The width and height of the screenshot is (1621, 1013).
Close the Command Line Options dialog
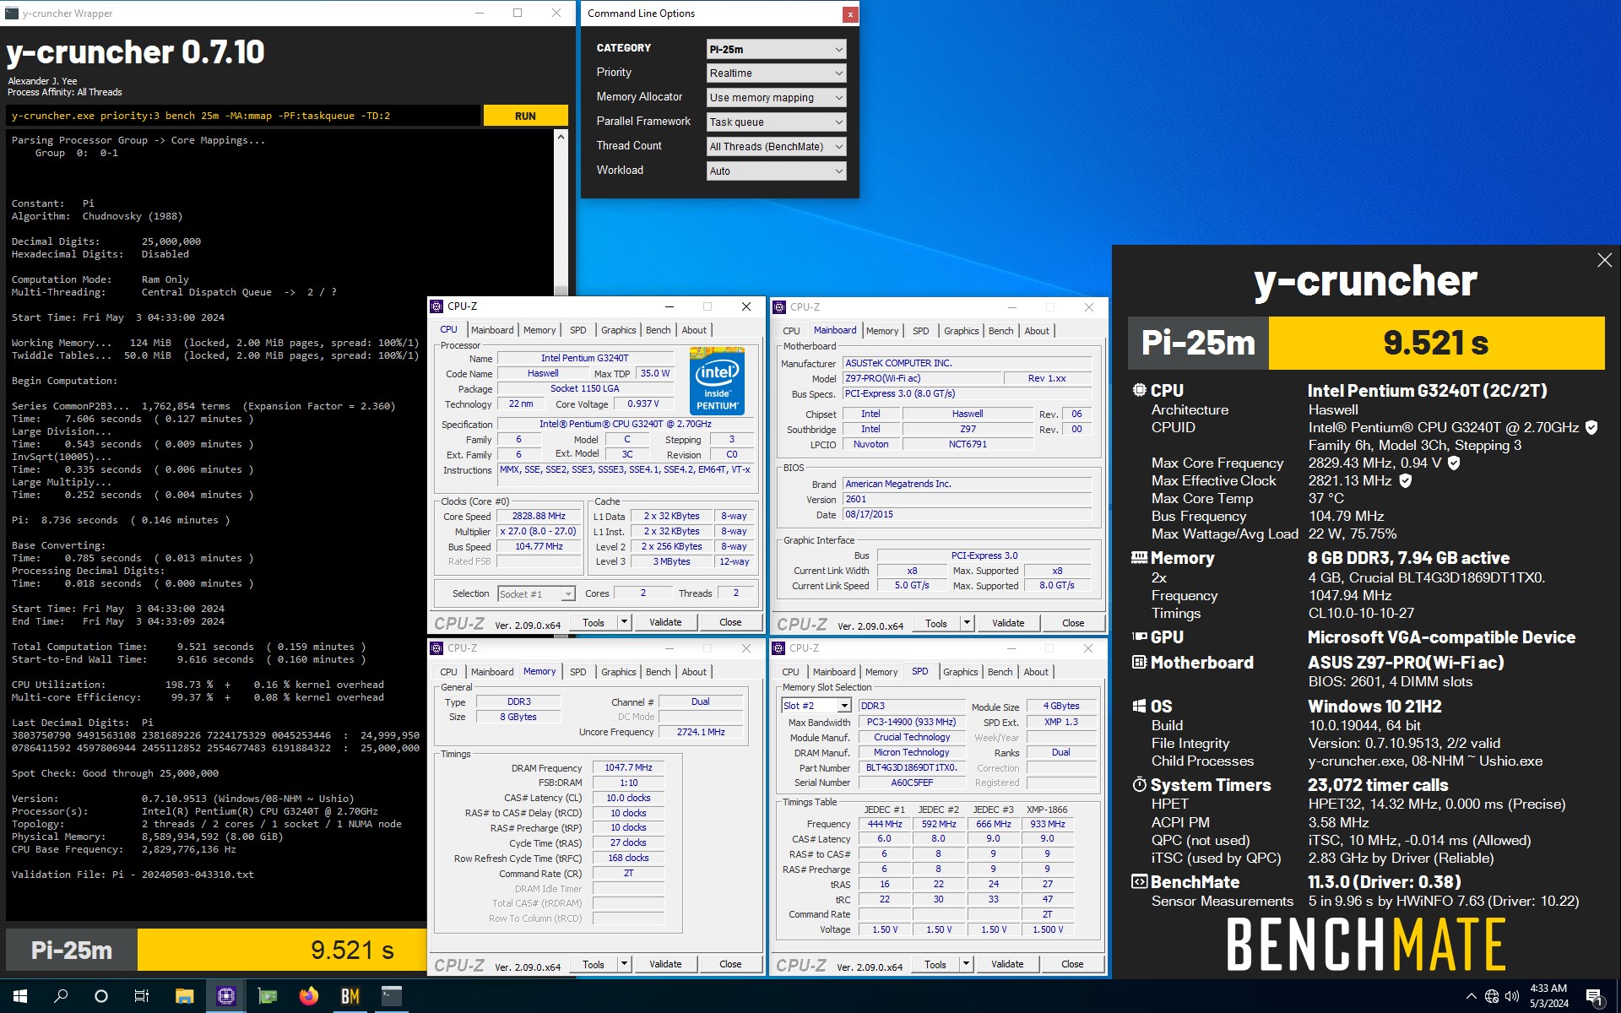tap(850, 14)
